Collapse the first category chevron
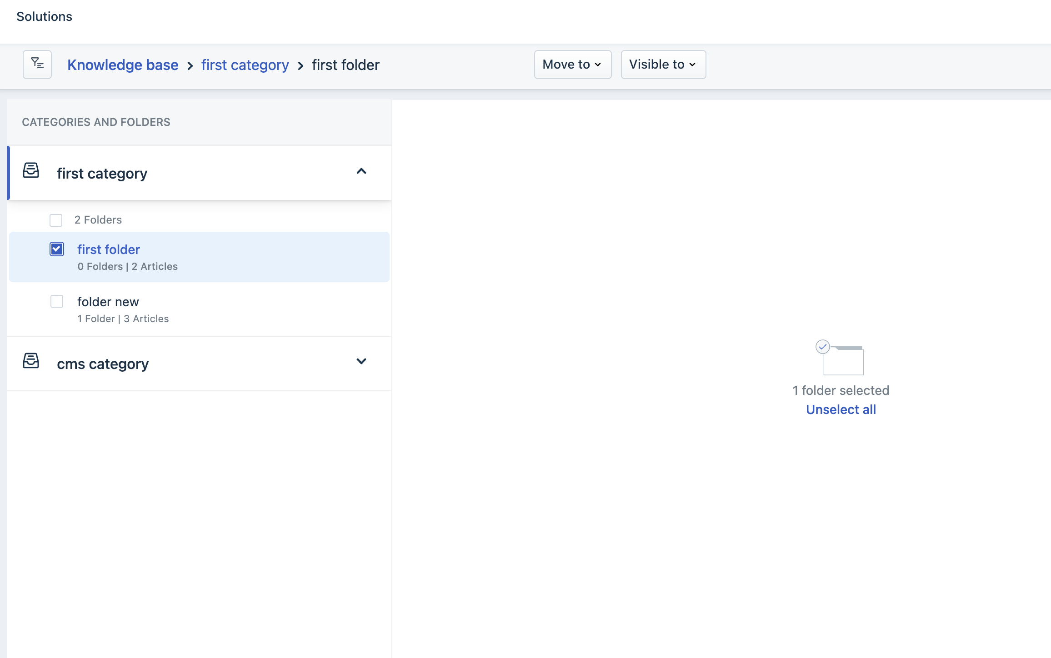Viewport: 1051px width, 658px height. pyautogui.click(x=361, y=171)
